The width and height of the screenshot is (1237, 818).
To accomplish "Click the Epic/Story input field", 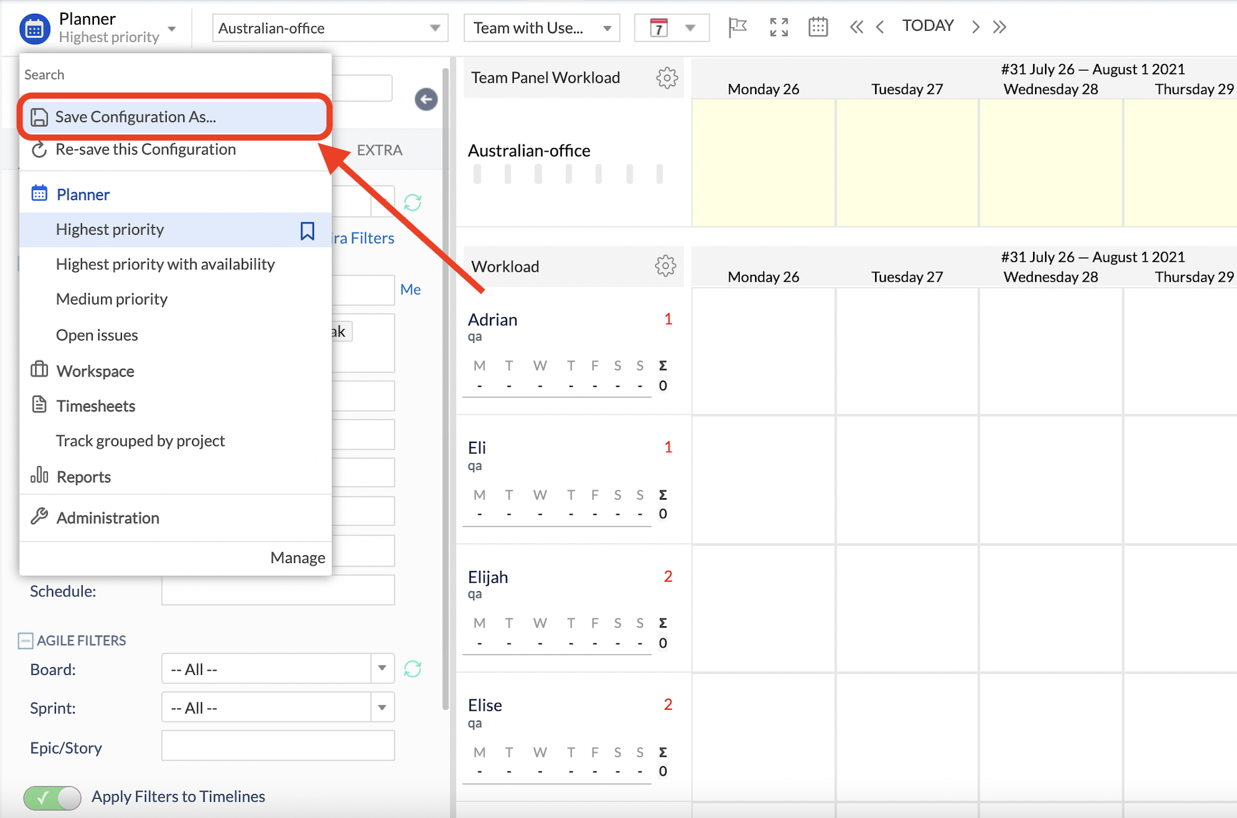I will (277, 746).
